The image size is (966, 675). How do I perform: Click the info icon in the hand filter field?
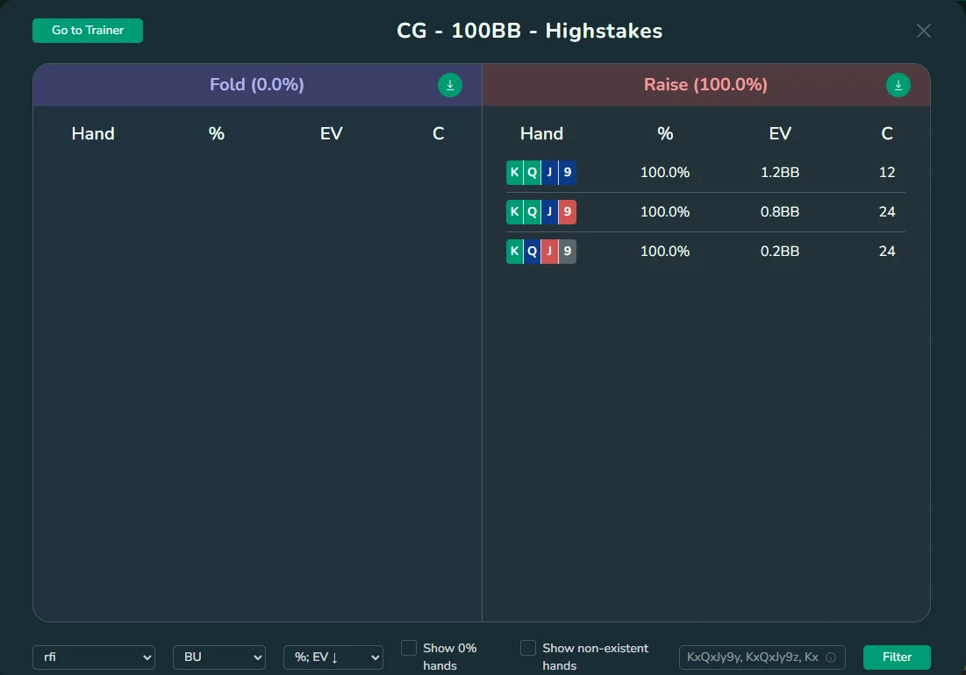830,657
